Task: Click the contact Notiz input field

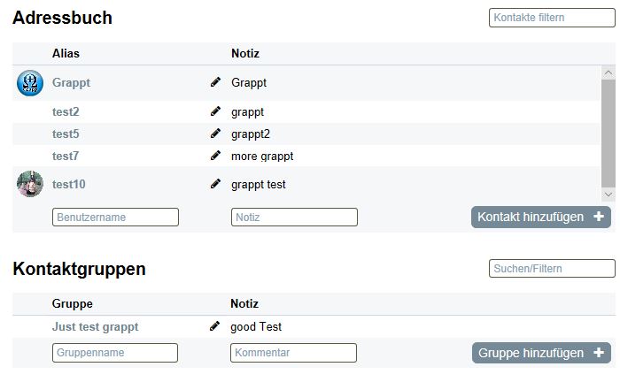Action: coord(294,217)
